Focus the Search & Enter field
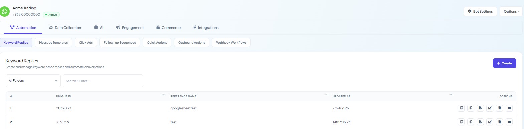 (x=103, y=81)
